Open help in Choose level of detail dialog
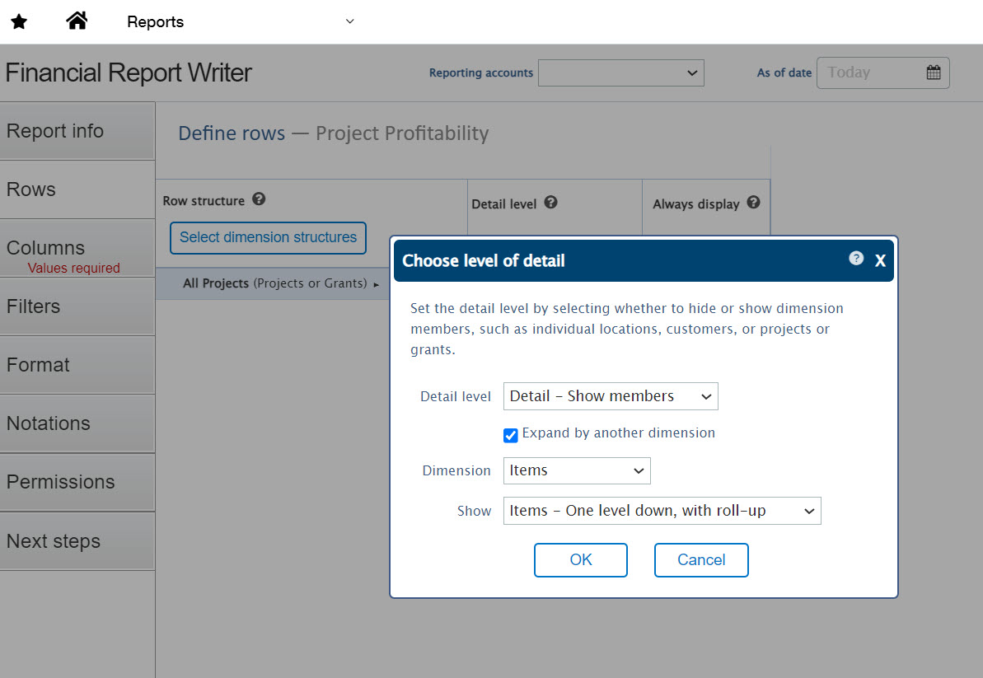This screenshot has height=678, width=983. [x=856, y=259]
